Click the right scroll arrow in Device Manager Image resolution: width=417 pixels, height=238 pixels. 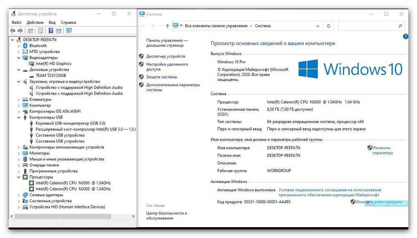tap(133, 216)
